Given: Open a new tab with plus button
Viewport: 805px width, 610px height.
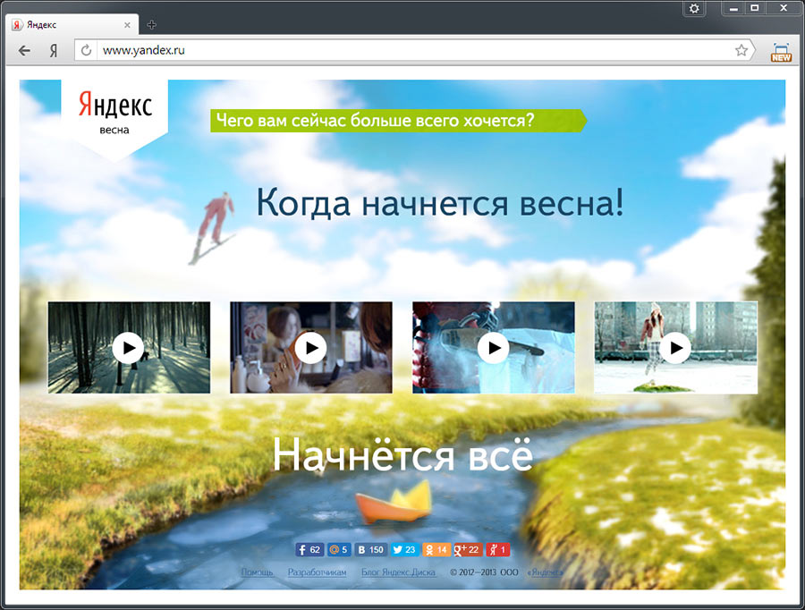Looking at the screenshot, I should click(x=151, y=24).
